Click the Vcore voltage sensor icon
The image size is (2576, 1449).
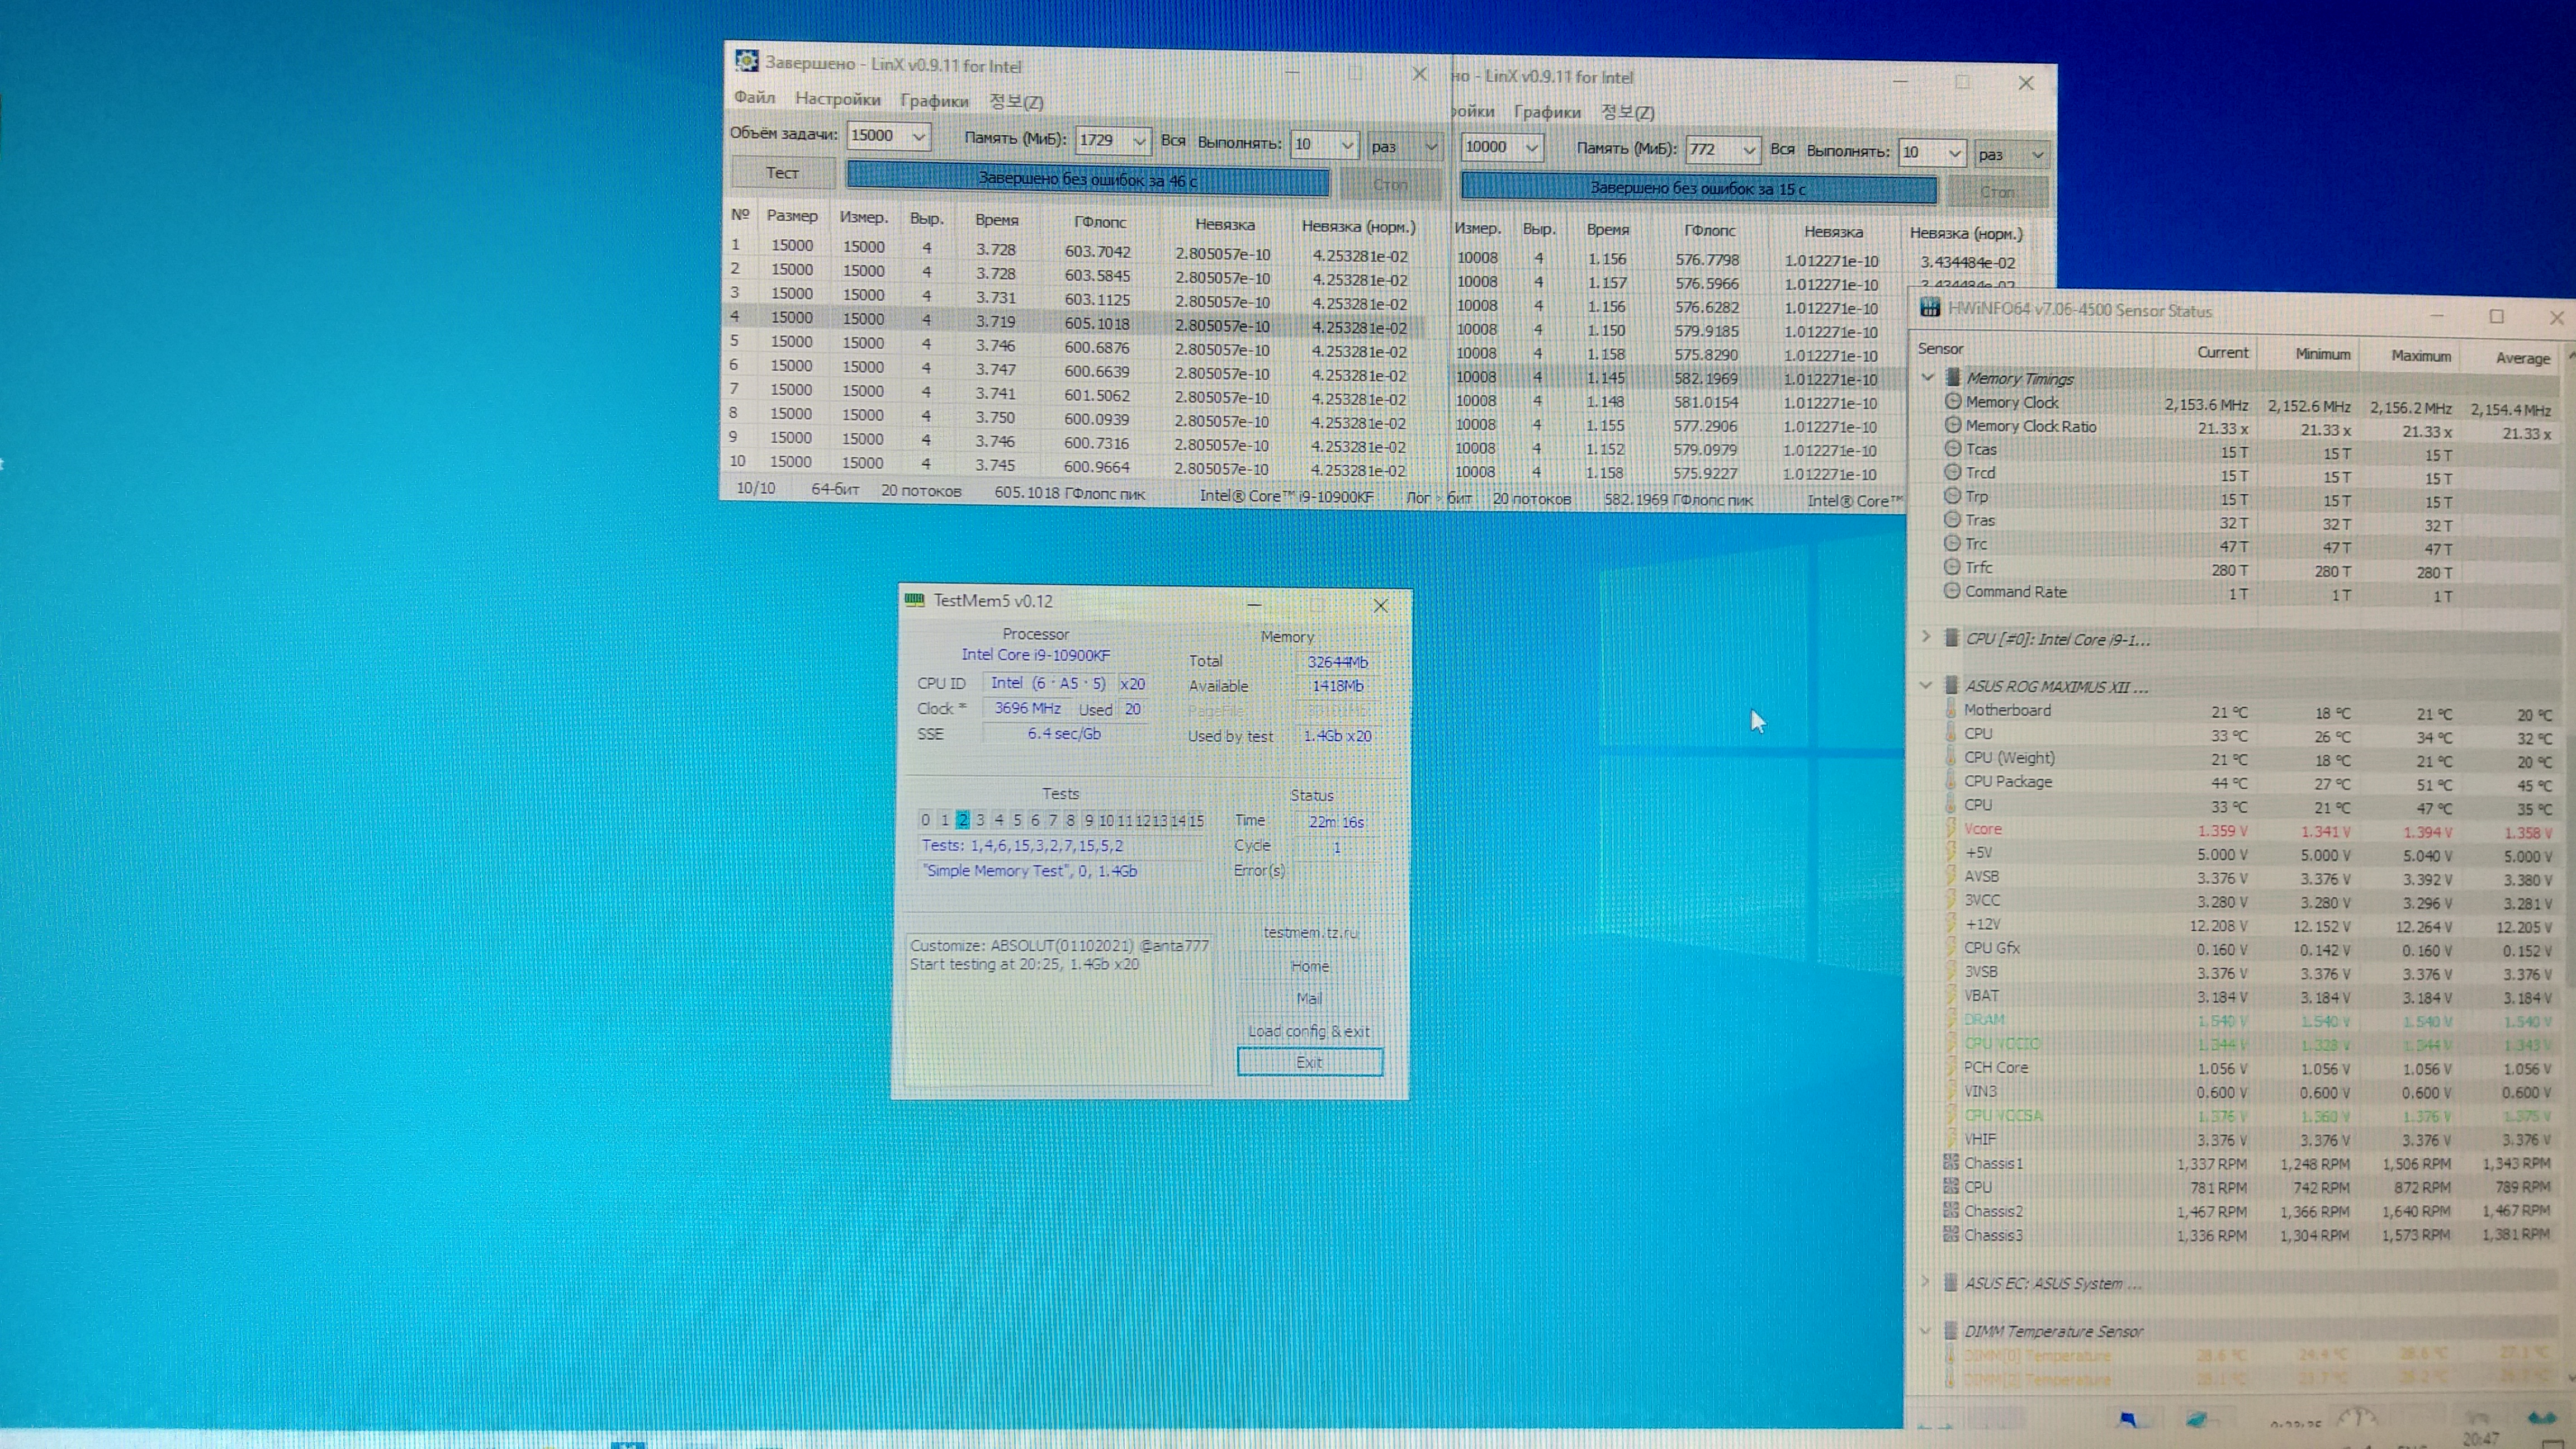point(1950,828)
